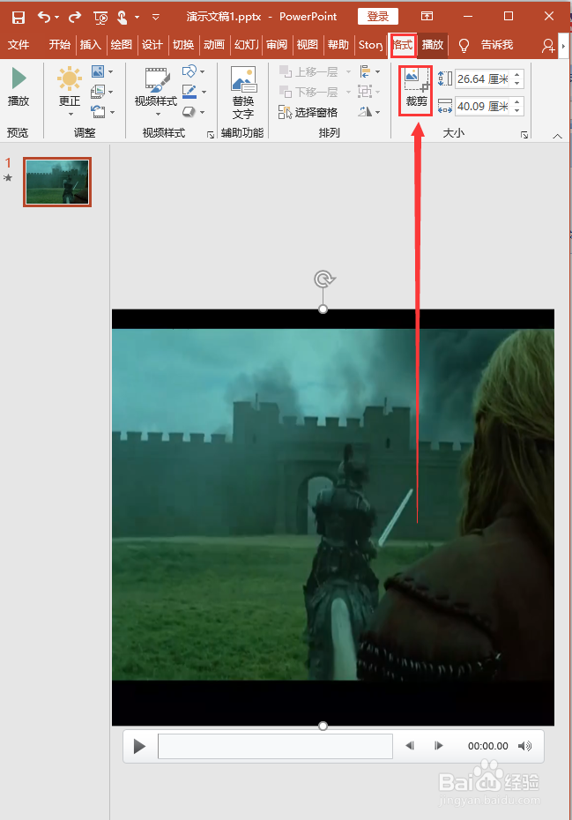
Task: Click the 播放 preview play button
Action: click(x=19, y=87)
